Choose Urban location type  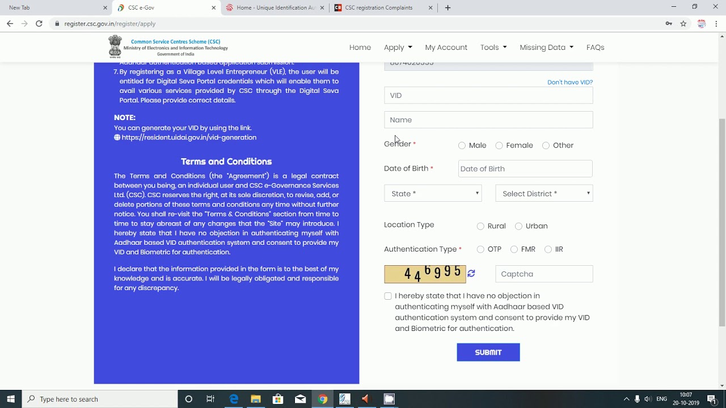pos(518,226)
